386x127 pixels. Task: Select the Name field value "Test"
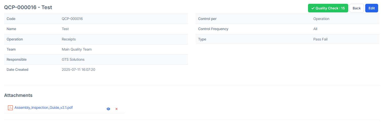(65, 29)
